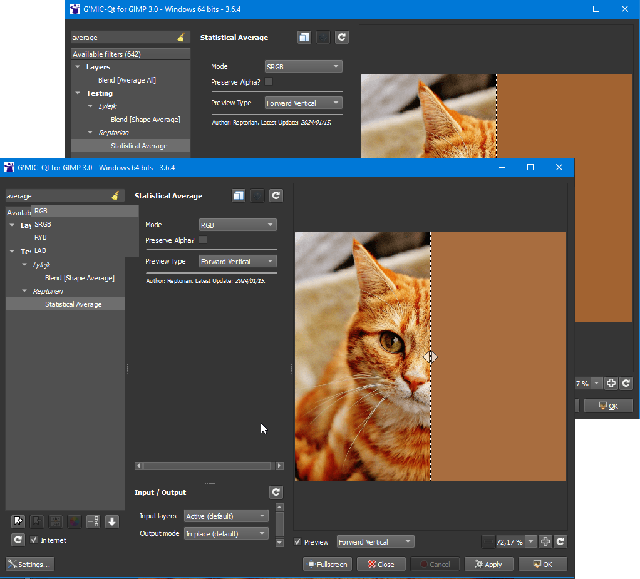The height and width of the screenshot is (579, 640).
Task: Choose RYB from the open mode list
Action: (41, 237)
